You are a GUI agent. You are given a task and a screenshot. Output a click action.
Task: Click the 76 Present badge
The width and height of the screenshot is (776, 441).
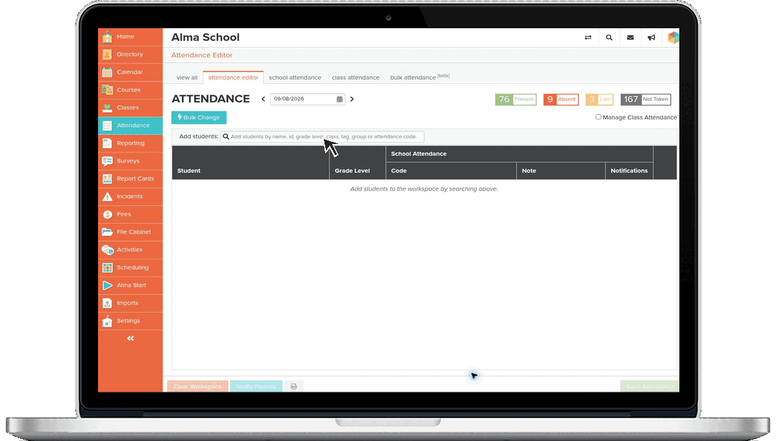(516, 99)
